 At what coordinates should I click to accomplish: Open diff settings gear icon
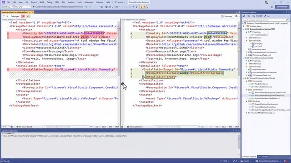click(236, 16)
